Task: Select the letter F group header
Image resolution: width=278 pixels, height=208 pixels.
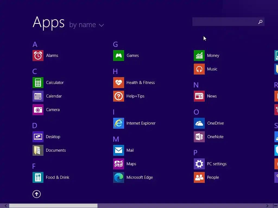Action: [x=34, y=166]
